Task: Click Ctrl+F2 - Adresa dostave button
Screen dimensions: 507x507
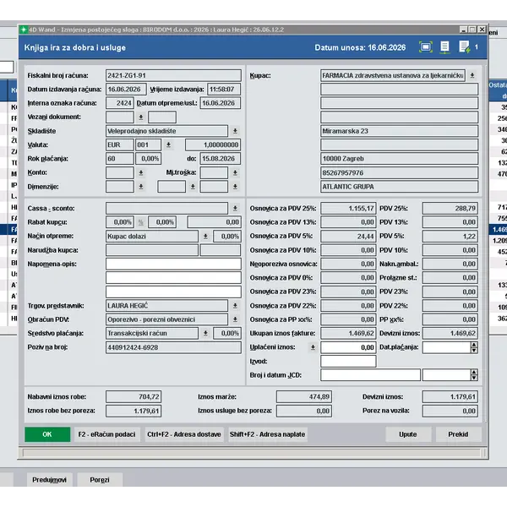Action: click(x=184, y=434)
